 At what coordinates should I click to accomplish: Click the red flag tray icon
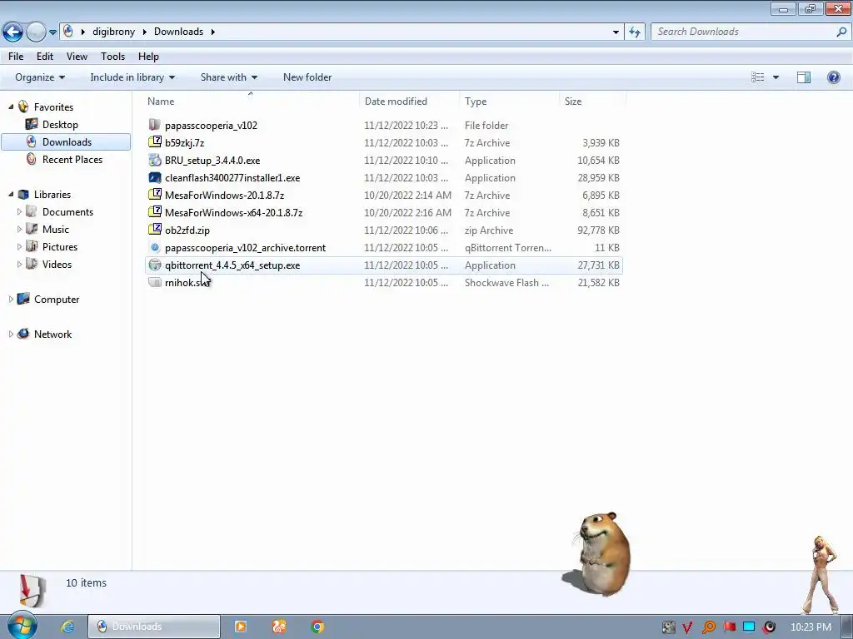(x=729, y=627)
